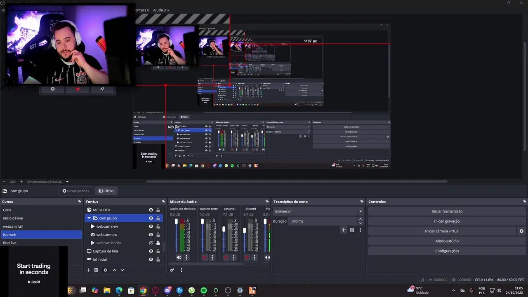The width and height of the screenshot is (528, 297).
Task: Open the preview scaling dropdown
Action: (67, 181)
